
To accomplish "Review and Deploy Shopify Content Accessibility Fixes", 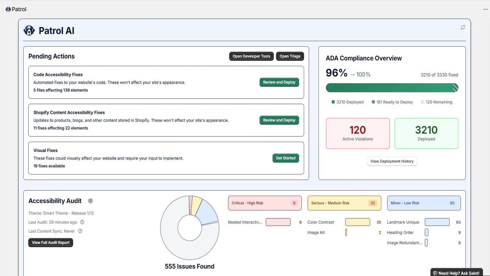I will [279, 120].
